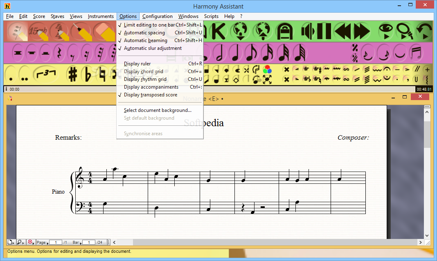Click the vertical scrollbar down arrow
Image resolution: width=437 pixels, height=261 pixels.
tap(427, 236)
